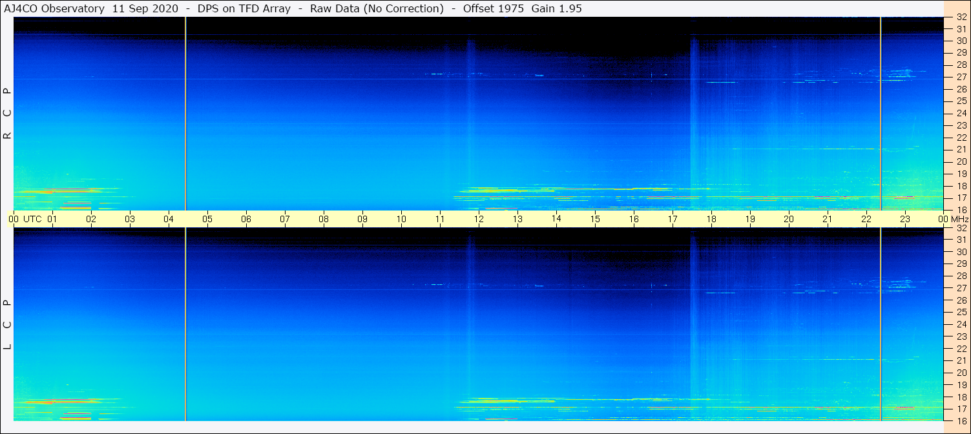Click the pink marker near 22:20 in RCP panel
This screenshot has width=971, height=434.
point(881,114)
